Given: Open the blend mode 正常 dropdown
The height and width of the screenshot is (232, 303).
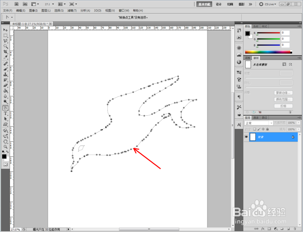Looking at the screenshot, I should (x=259, y=123).
